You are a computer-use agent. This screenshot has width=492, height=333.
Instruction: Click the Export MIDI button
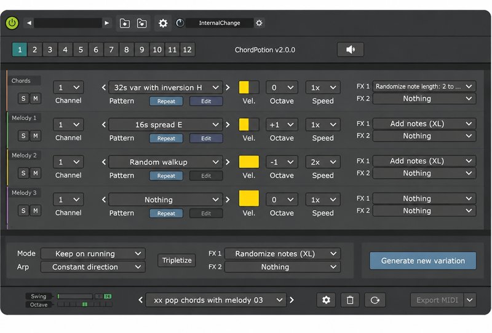click(437, 300)
